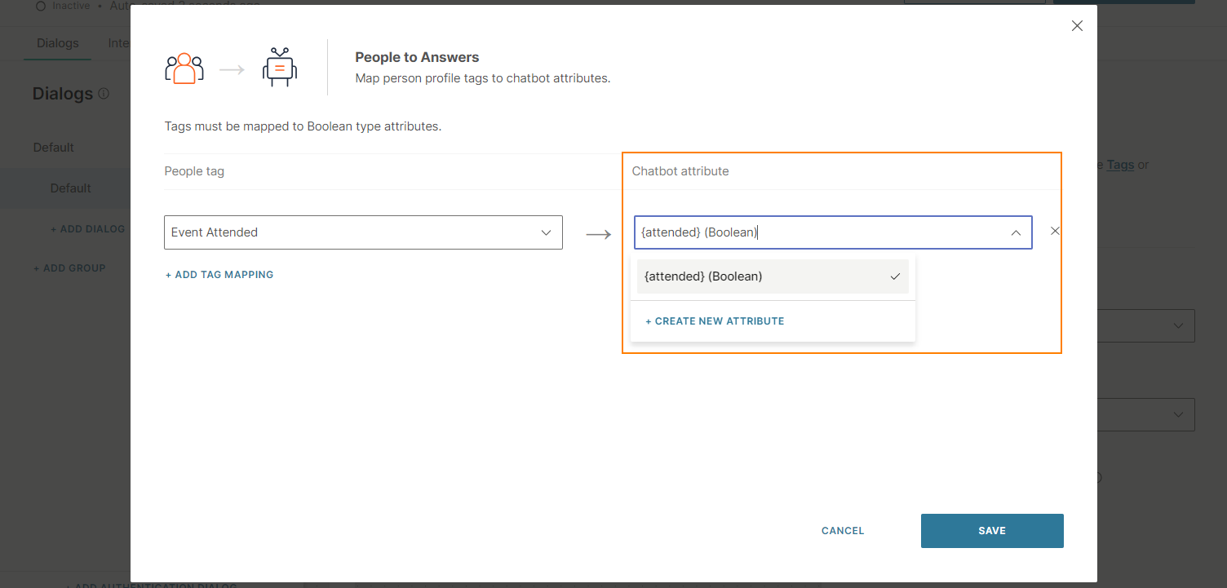Switch to the Dialogs tab

tap(57, 43)
